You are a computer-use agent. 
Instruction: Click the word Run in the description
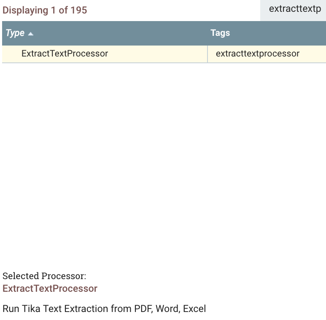click(11, 309)
